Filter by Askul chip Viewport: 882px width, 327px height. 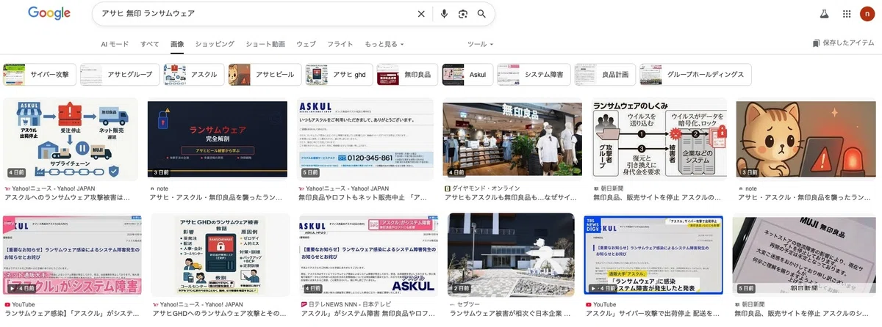[x=467, y=75]
